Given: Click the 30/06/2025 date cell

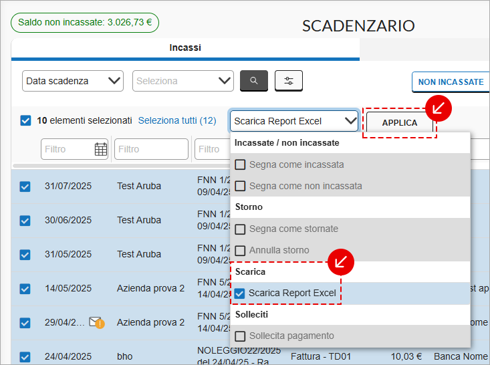Looking at the screenshot, I should coord(68,220).
